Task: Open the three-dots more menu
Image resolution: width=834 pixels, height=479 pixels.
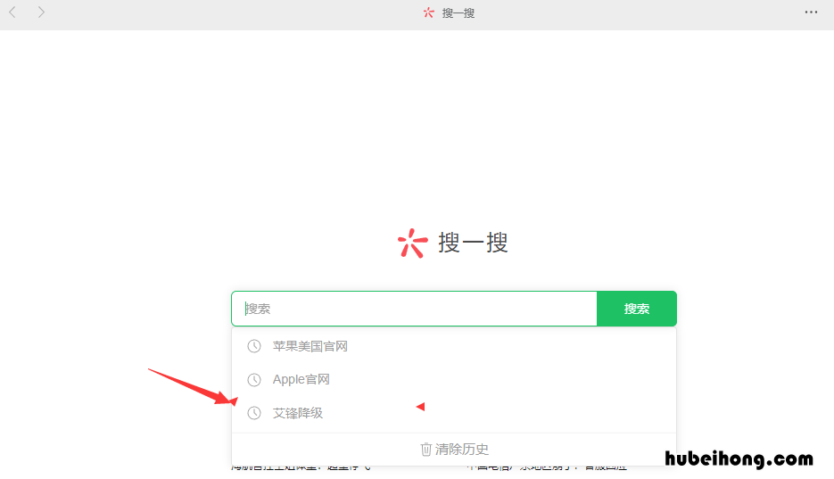Action: 811,12
